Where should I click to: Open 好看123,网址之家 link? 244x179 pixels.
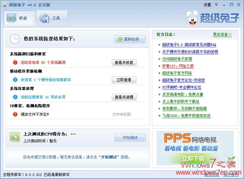click(178, 66)
